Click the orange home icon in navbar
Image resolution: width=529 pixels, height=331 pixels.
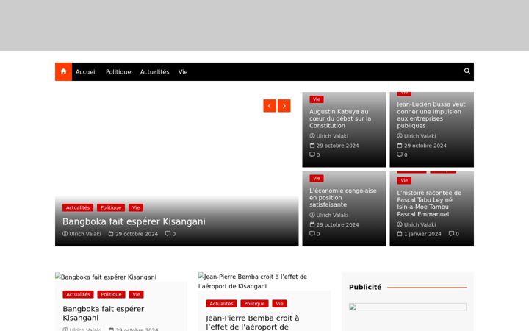click(x=63, y=71)
